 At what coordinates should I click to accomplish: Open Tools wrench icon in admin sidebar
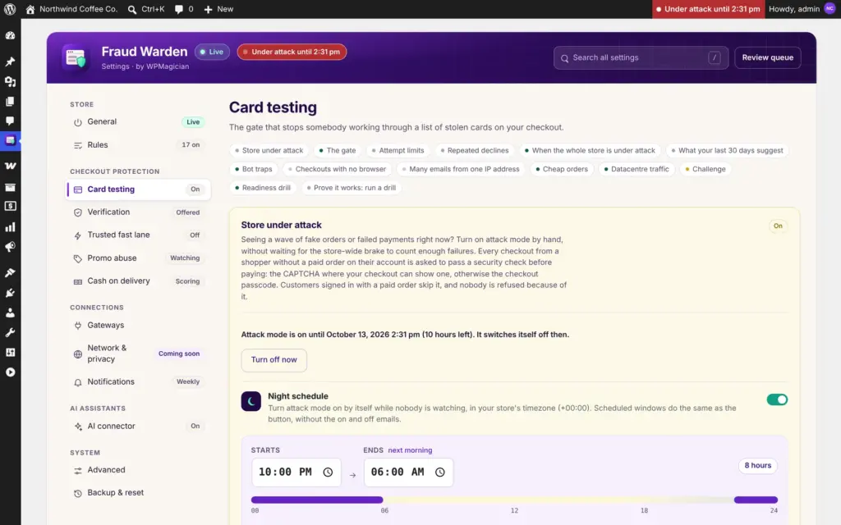pos(10,333)
